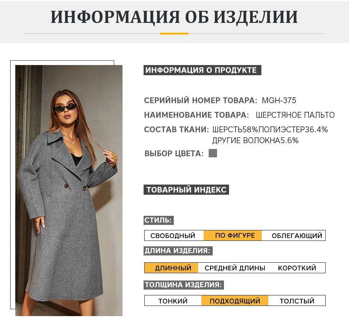Image resolution: width=349 pixels, height=323 pixels.
Task: Click the ШЕРСТЯНОЕ ПАЛЬТО product name
Action: (295, 115)
